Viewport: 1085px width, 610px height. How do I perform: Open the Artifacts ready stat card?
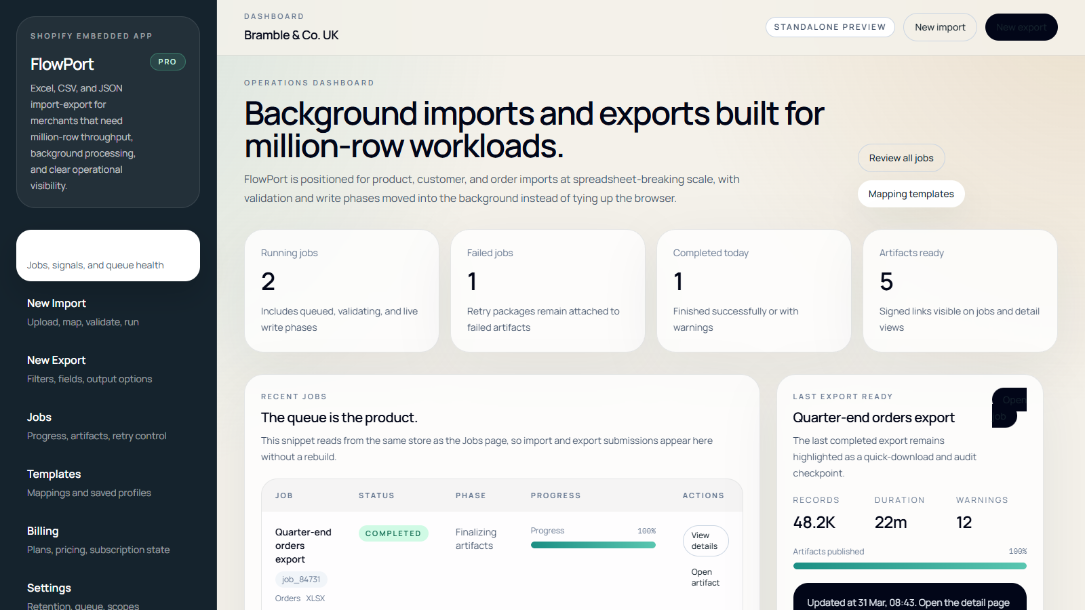click(960, 291)
